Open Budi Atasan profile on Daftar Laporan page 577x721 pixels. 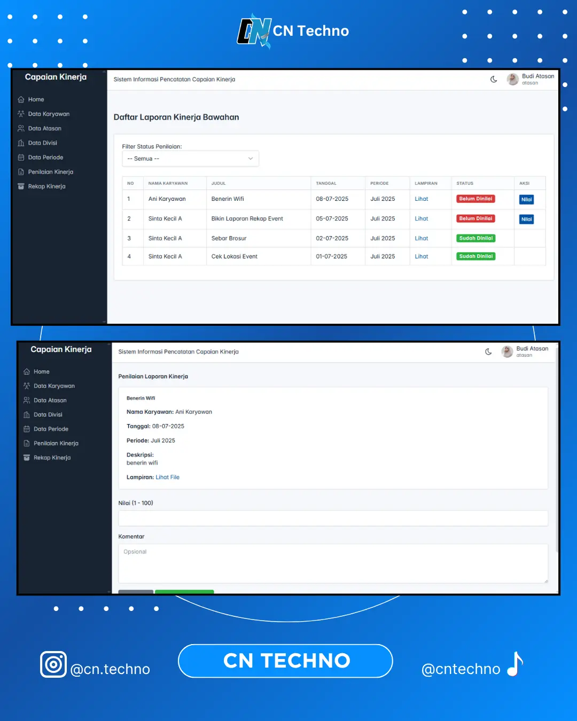click(530, 79)
